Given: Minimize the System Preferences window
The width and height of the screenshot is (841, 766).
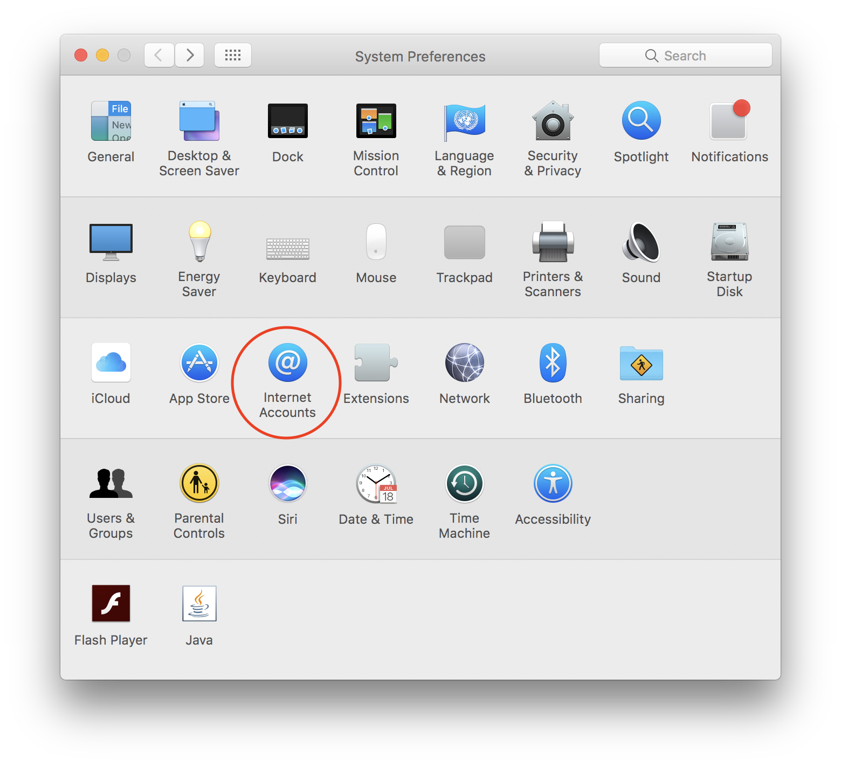Looking at the screenshot, I should pos(102,55).
